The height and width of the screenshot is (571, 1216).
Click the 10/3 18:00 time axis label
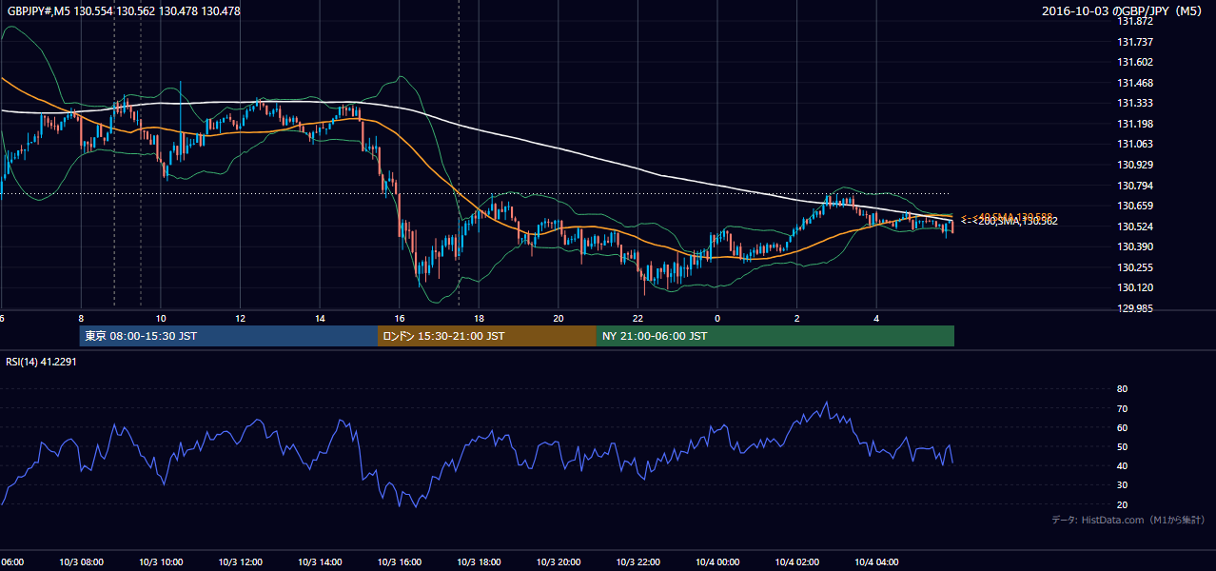tap(479, 562)
